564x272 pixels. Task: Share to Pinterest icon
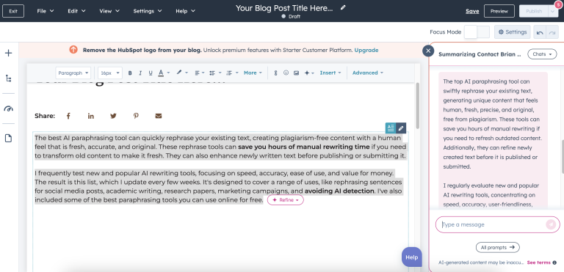pyautogui.click(x=136, y=116)
